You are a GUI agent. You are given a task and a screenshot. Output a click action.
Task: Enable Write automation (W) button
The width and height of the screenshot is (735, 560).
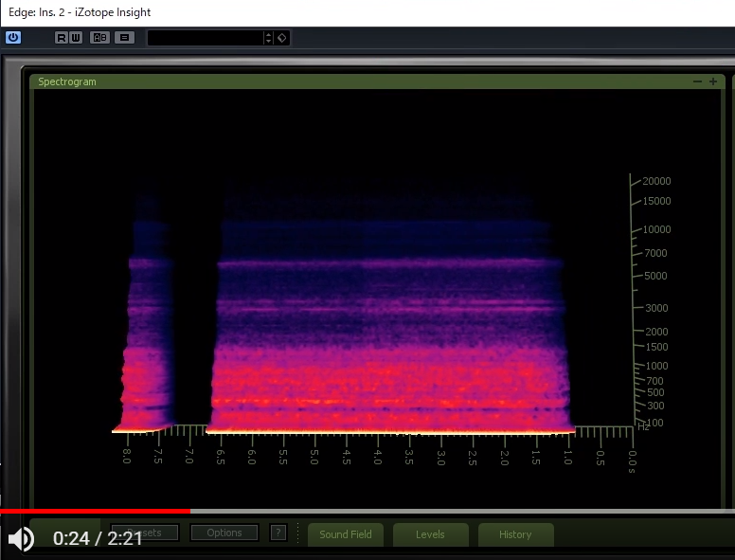(x=76, y=38)
